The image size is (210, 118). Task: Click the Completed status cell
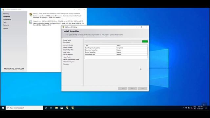pyautogui.click(x=132, y=48)
